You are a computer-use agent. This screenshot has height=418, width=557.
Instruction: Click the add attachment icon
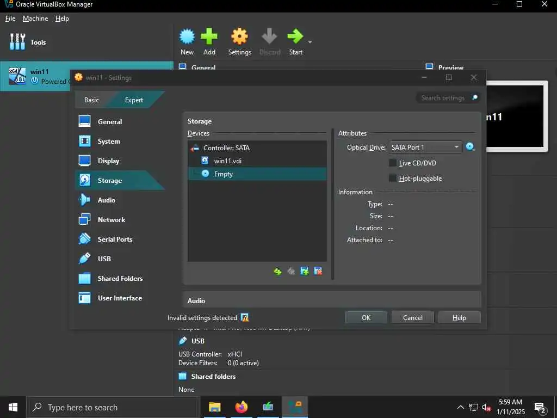click(305, 272)
